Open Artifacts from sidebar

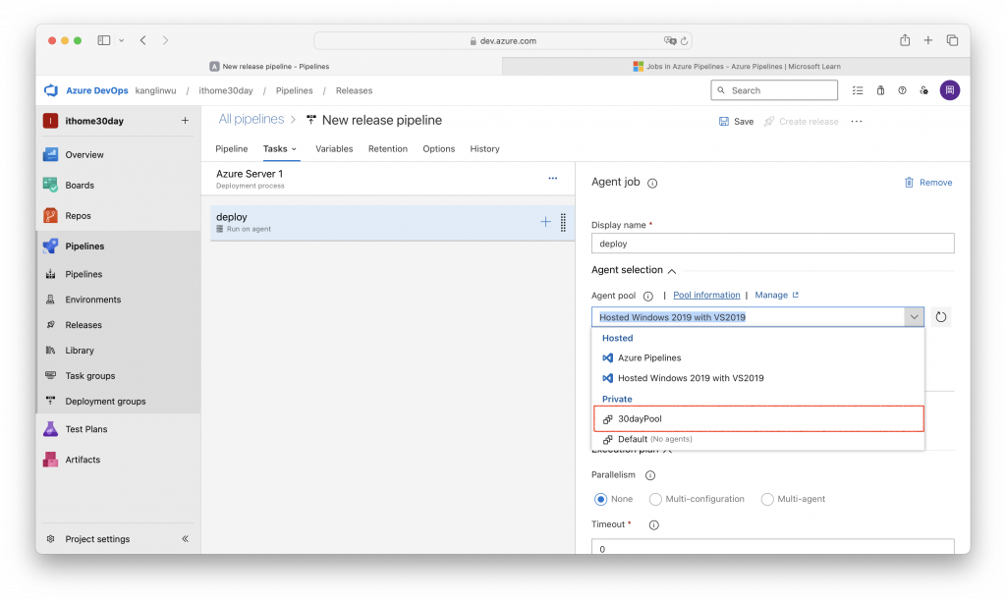83,460
